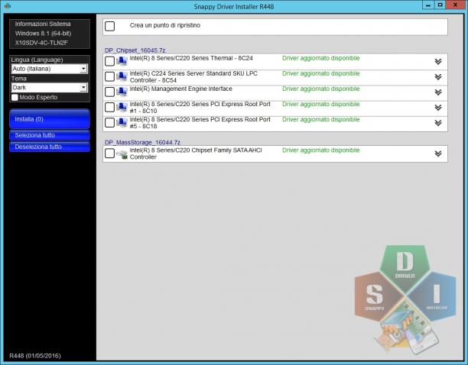Expand details for Root Port #5 - 8C18

(x=438, y=123)
